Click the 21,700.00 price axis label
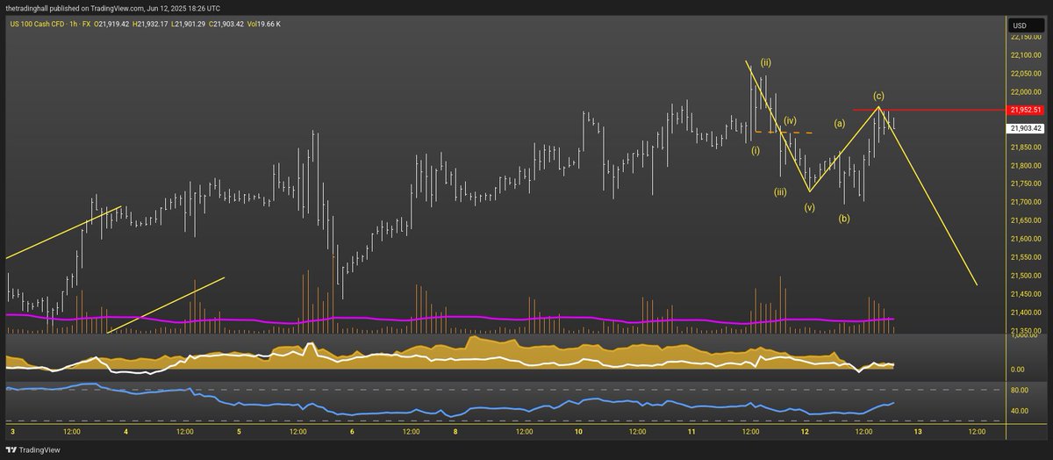The width and height of the screenshot is (1053, 460). (1025, 202)
